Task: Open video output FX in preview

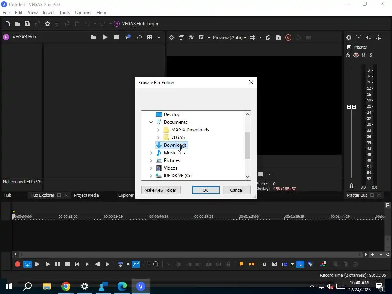Action: 191,38
